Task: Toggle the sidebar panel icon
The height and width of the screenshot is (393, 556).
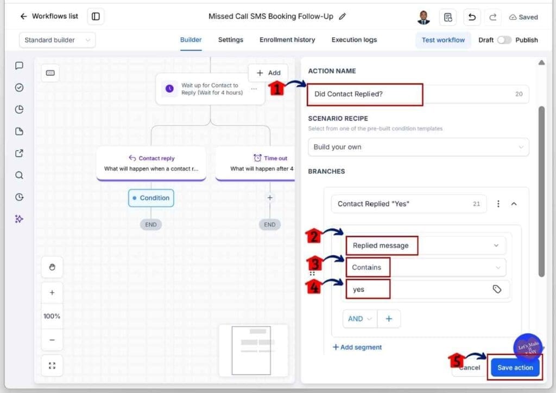Action: pyautogui.click(x=96, y=16)
